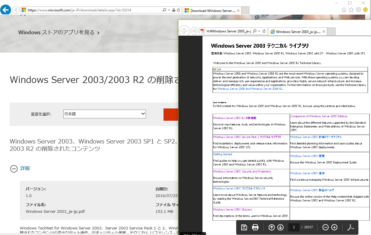Click the red download button

[171, 115]
